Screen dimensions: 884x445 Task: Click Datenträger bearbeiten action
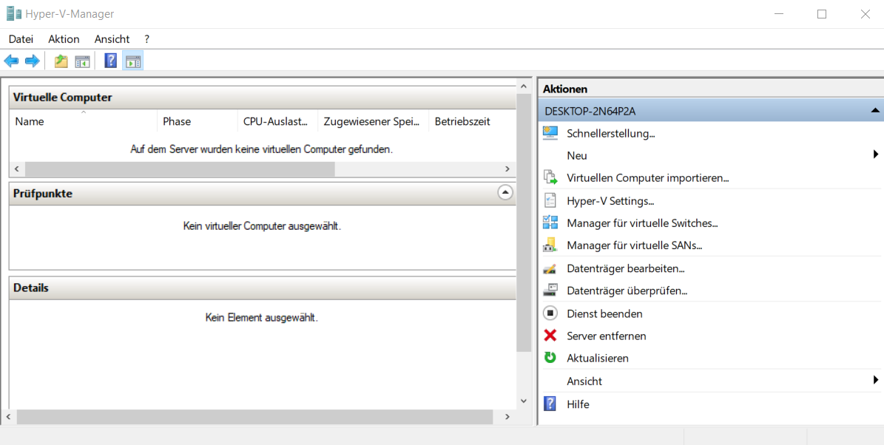point(625,268)
